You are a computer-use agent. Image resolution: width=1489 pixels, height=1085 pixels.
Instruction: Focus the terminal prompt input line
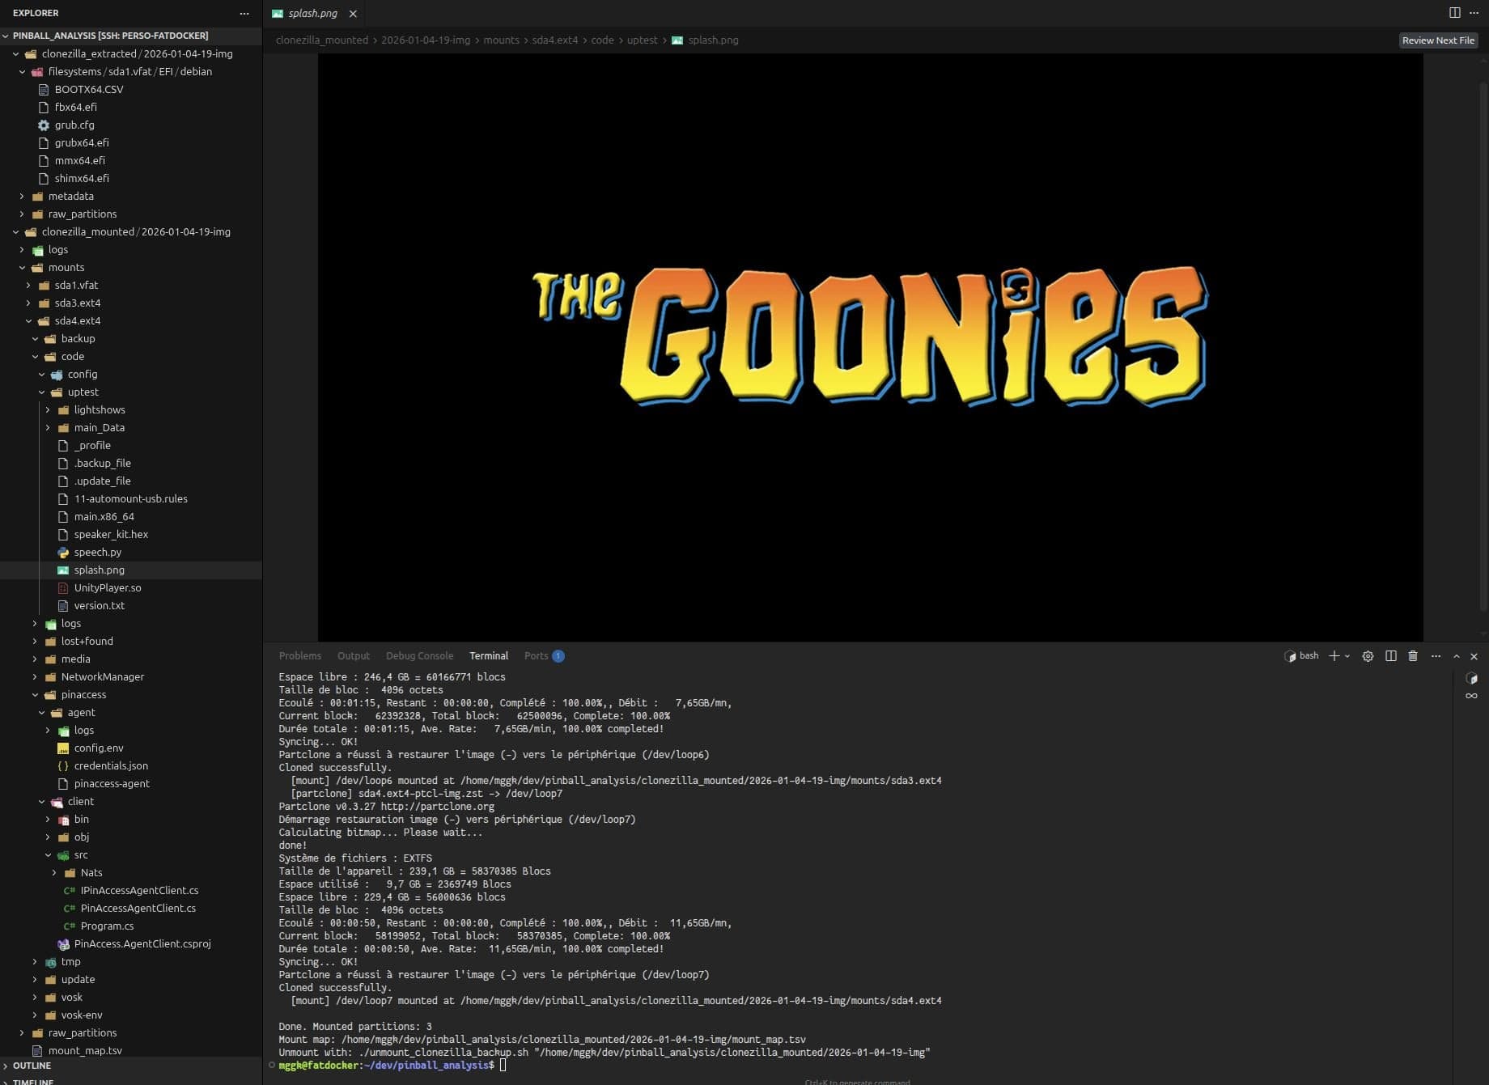point(503,1066)
